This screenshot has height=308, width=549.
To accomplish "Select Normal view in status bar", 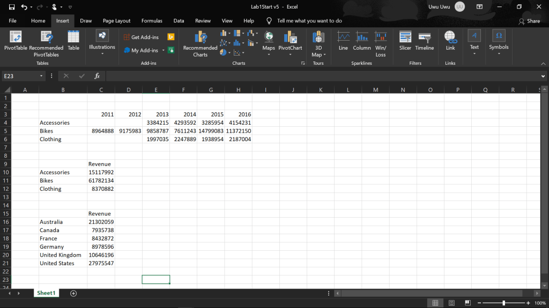I will 435,303.
